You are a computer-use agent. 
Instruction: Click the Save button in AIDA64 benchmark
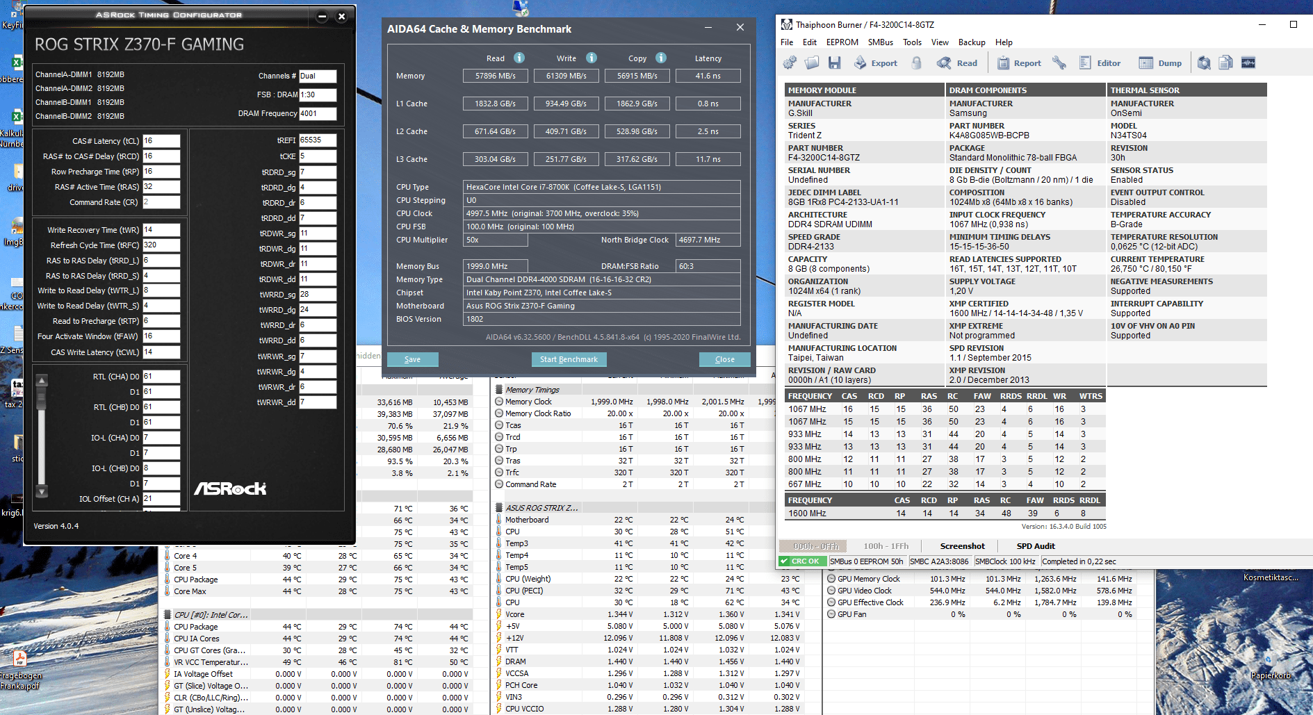[x=412, y=359]
